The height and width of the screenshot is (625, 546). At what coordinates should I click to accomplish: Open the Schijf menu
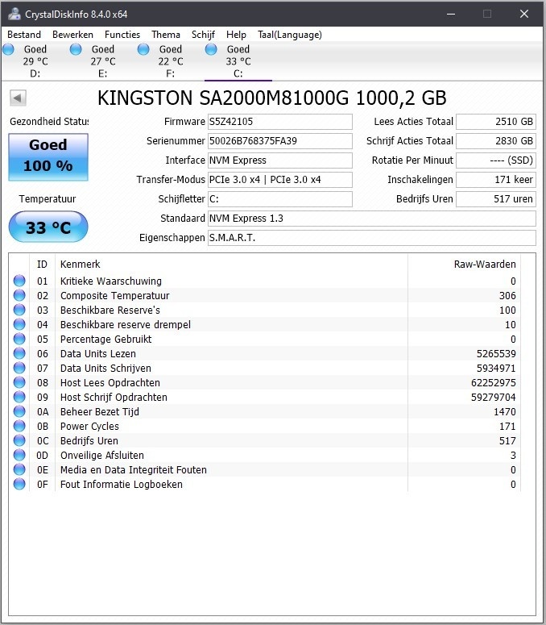pos(203,35)
